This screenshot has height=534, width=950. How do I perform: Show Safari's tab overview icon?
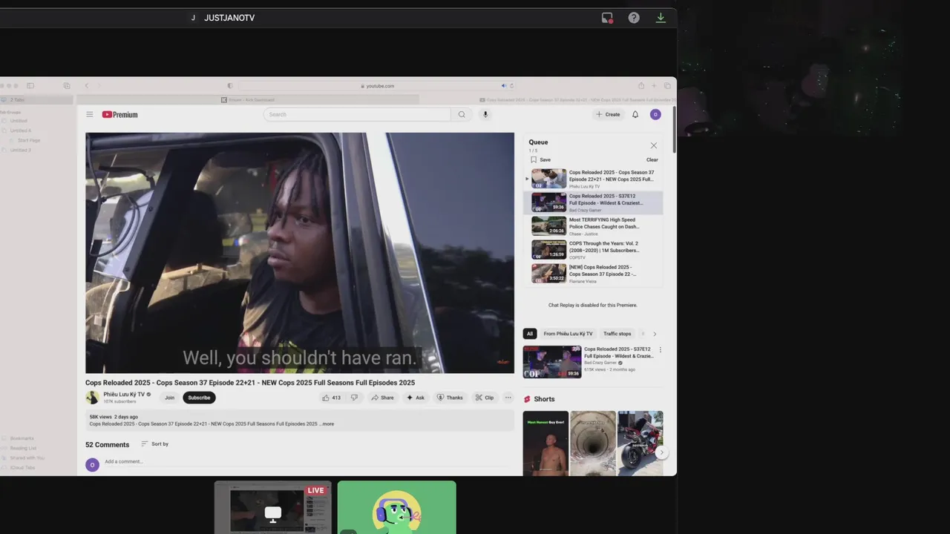pos(667,86)
